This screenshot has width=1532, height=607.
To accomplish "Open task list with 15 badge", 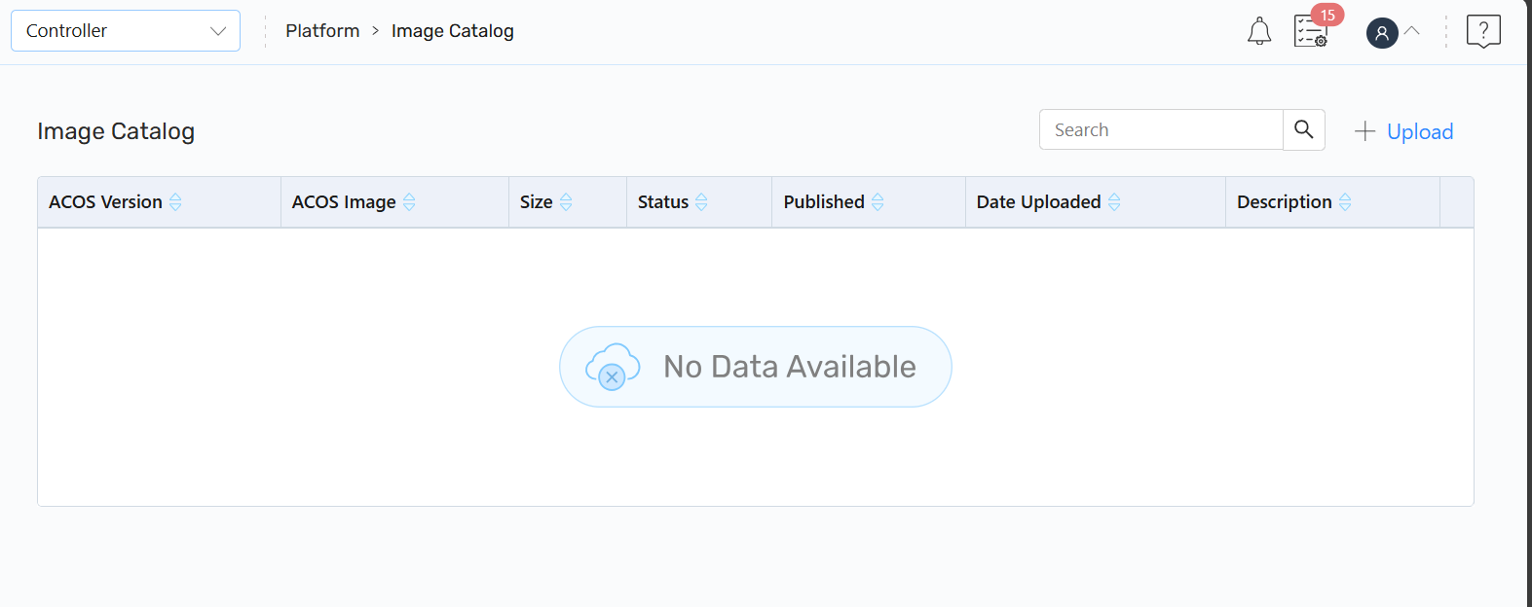I will [1311, 31].
